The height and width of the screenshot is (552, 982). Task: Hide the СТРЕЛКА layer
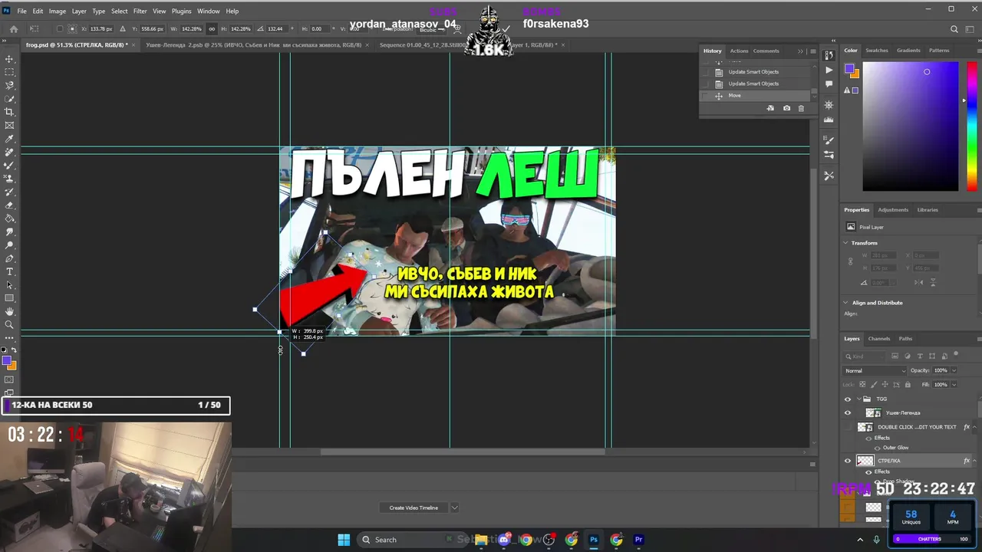click(x=848, y=461)
